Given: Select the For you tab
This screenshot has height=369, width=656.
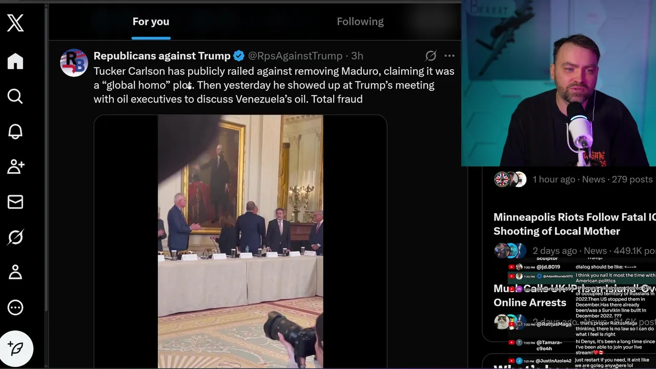Looking at the screenshot, I should coord(151,22).
